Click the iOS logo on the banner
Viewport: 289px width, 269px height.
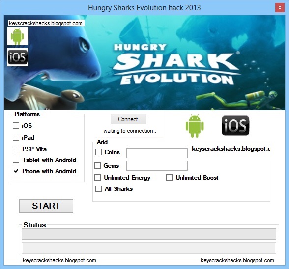tap(17, 57)
